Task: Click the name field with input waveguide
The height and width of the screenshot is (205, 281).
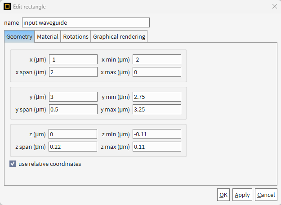Action: click(86, 22)
